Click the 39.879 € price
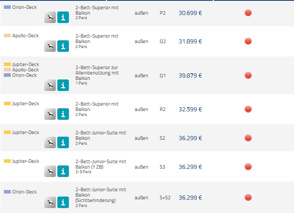Viewport: 294px width, 215px height. [x=190, y=76]
